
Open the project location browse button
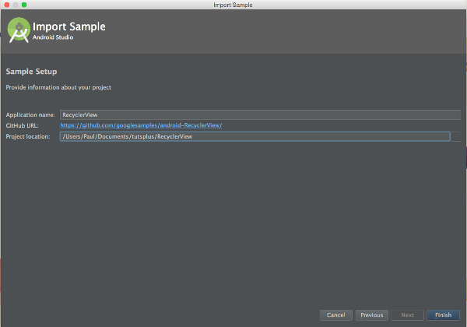tap(456, 136)
